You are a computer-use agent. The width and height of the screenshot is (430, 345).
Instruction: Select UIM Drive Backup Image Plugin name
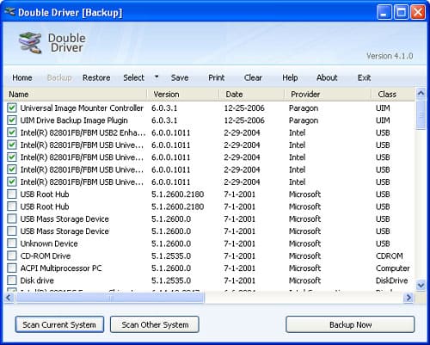(x=74, y=120)
